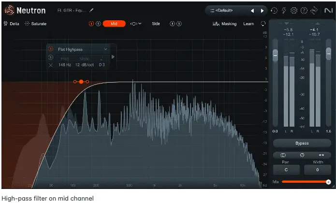The image size is (336, 203).
Task: Click the right bandwidth handle of node
Action: pos(87,82)
